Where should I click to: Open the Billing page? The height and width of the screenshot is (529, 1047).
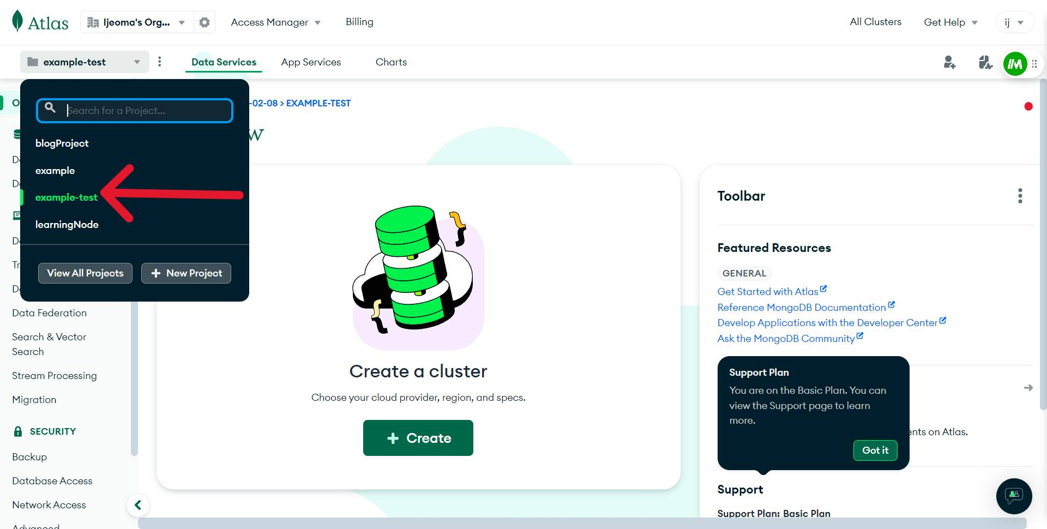(359, 22)
